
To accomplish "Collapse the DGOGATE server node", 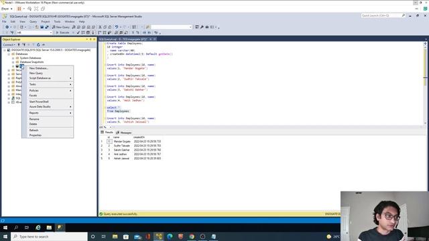I will point(5,50).
